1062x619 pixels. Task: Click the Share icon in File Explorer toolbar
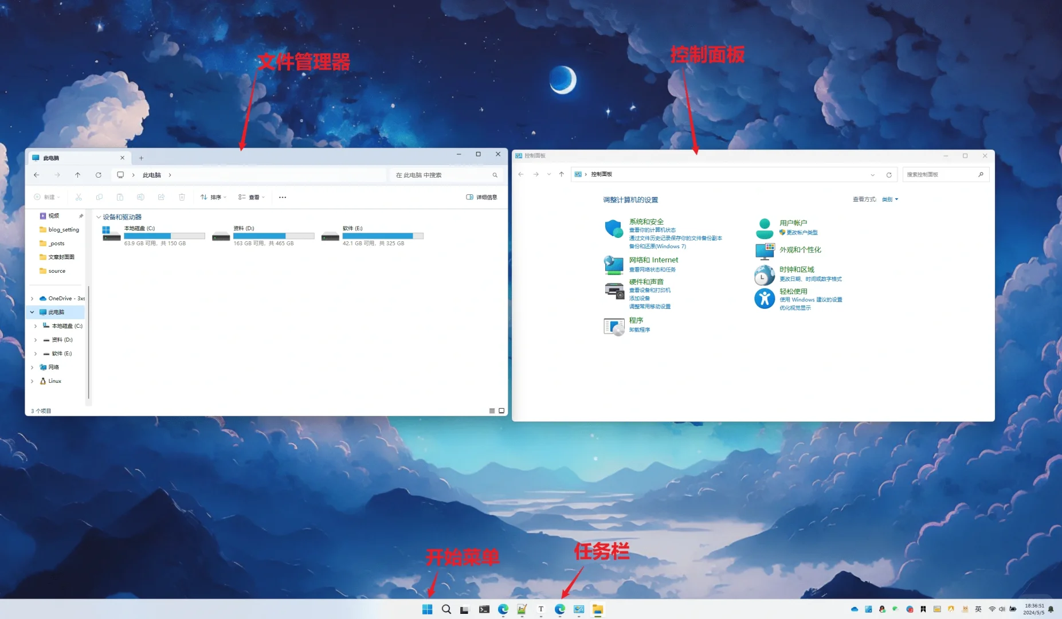coord(162,197)
